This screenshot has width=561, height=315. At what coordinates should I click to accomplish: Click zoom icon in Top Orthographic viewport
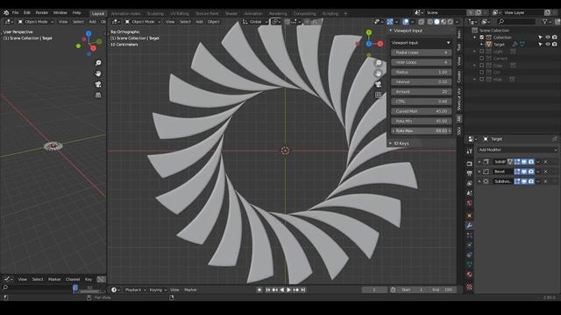(x=378, y=63)
